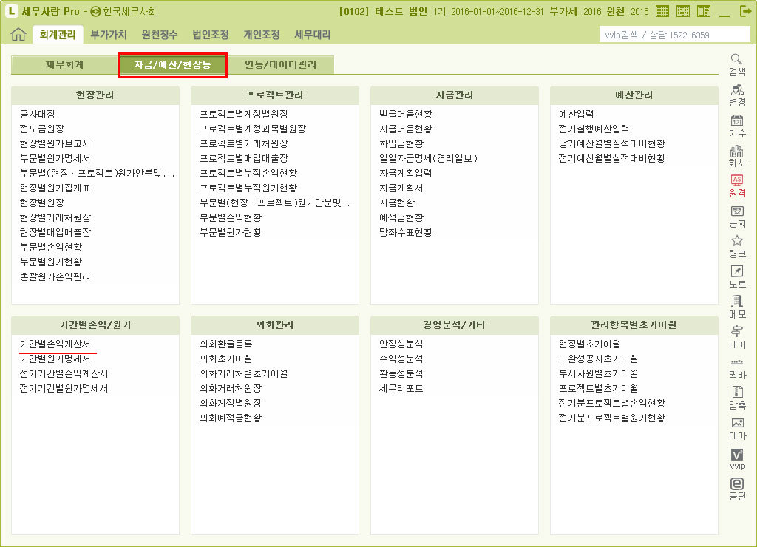Open the 변경 user change icon
The width and height of the screenshot is (757, 547).
[x=737, y=95]
